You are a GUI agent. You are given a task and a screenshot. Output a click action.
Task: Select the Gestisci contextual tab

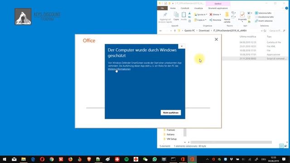click(x=218, y=4)
